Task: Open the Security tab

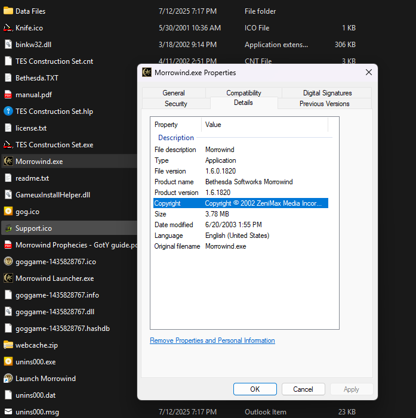Action: (176, 104)
